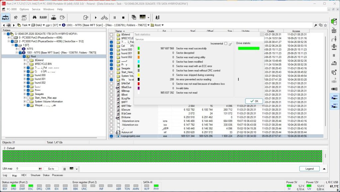Click the zero position gauge icon in sidebar

[x=334, y=47]
